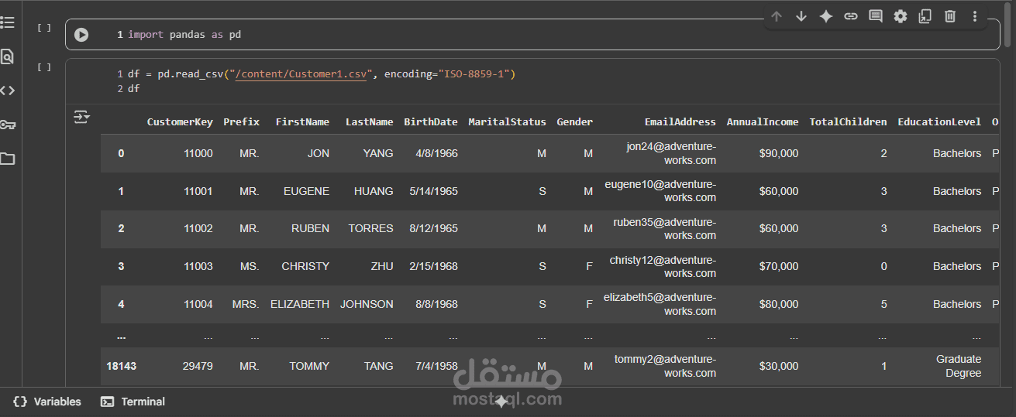The height and width of the screenshot is (417, 1016).
Task: Select customer key 11002 cell
Action: click(198, 228)
